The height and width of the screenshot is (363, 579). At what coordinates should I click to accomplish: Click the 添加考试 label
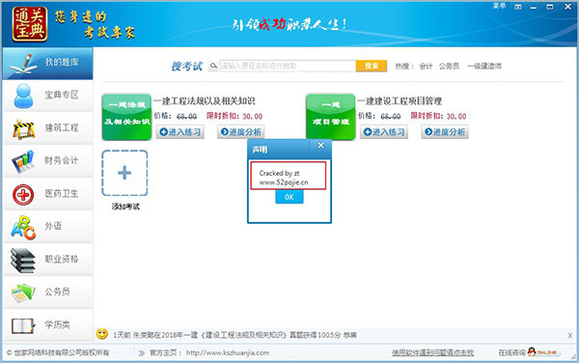click(x=125, y=207)
